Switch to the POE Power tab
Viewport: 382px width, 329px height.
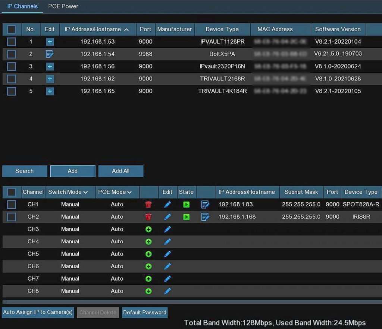[63, 6]
